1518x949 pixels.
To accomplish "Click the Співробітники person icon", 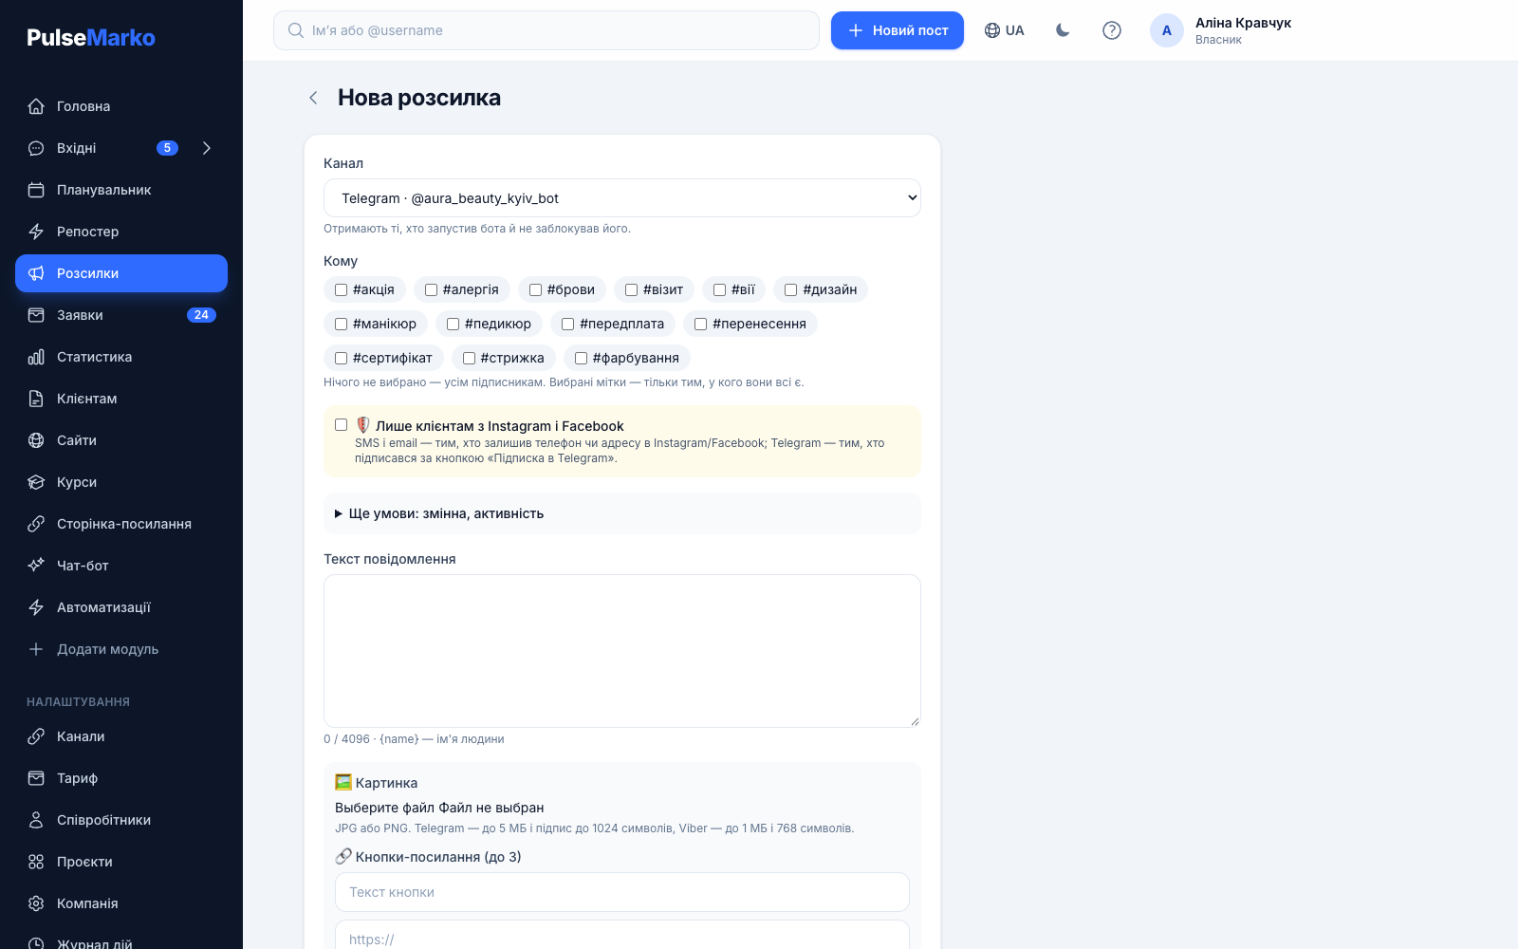I will point(36,820).
